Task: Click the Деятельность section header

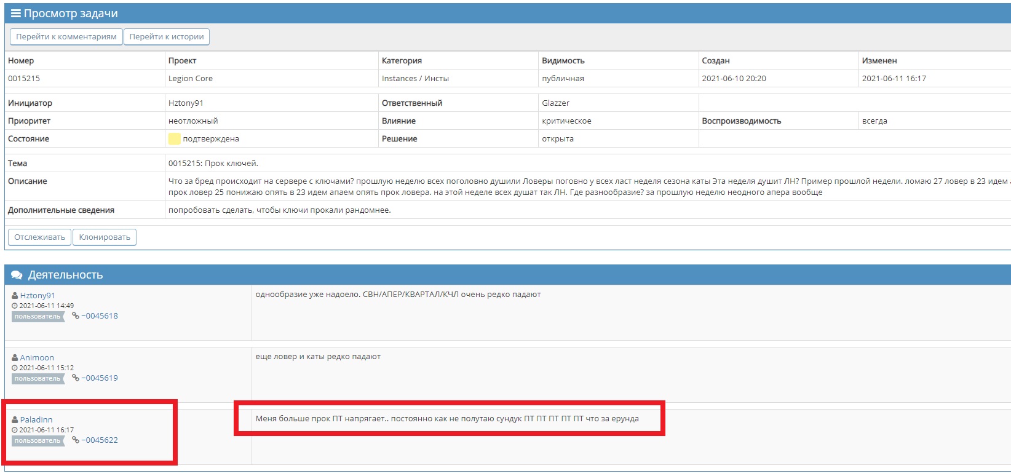Action: tap(65, 275)
